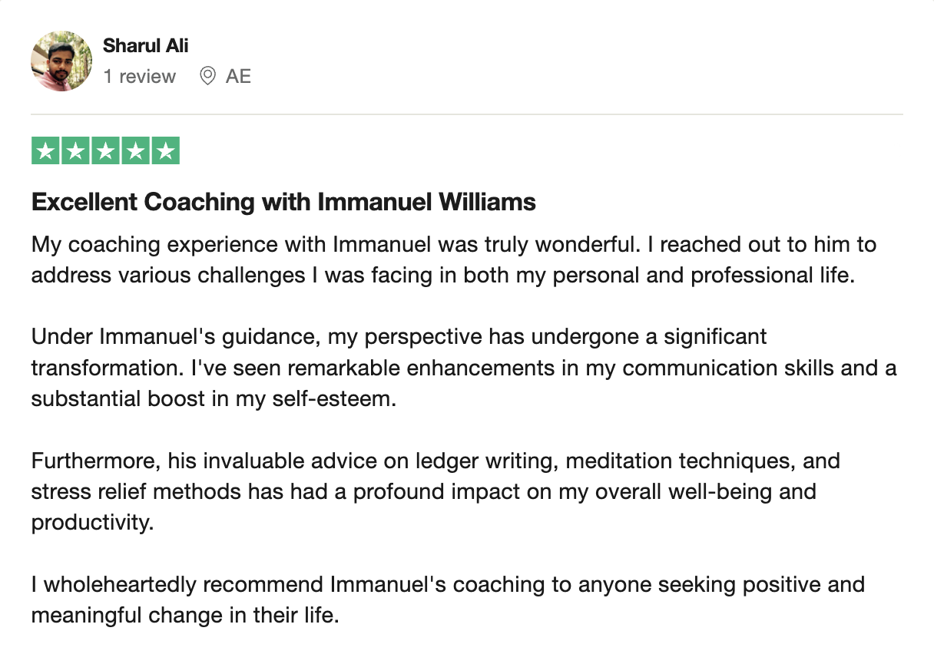934x654 pixels.
Task: Open the "Excellent Coaching with Immanuel Williams" title
Action: 283,203
